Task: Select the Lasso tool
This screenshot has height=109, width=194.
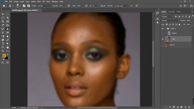Action: click(3, 18)
